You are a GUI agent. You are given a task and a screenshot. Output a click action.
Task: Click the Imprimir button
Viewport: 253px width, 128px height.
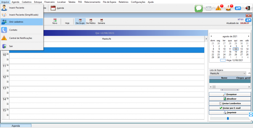[x=230, y=113]
